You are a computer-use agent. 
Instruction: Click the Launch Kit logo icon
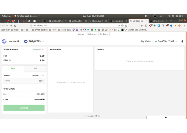(4, 41)
